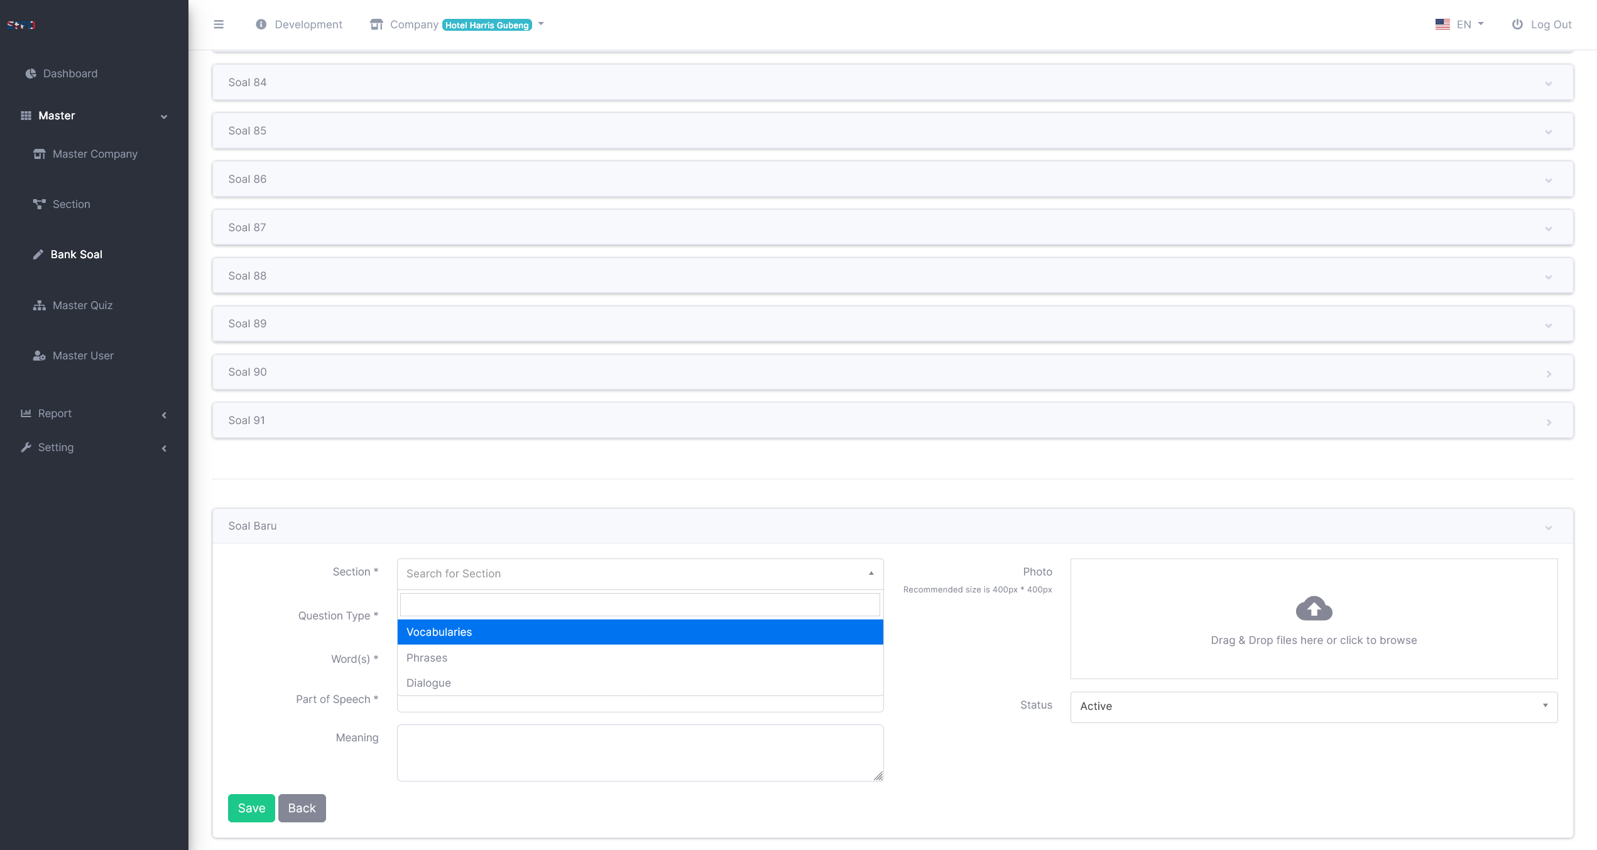Click the Development info icon
Viewport: 1597px width, 850px height.
(261, 25)
